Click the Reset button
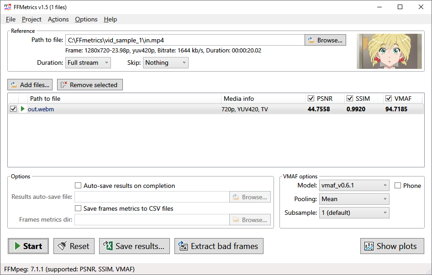This screenshot has width=432, height=275. [x=74, y=246]
